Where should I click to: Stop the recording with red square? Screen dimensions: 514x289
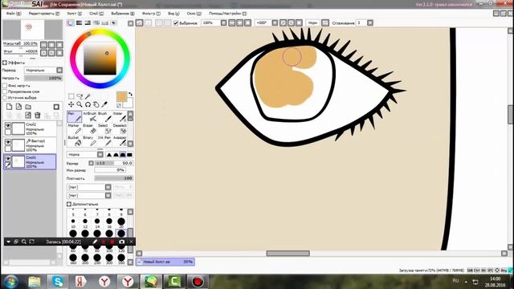point(112,242)
